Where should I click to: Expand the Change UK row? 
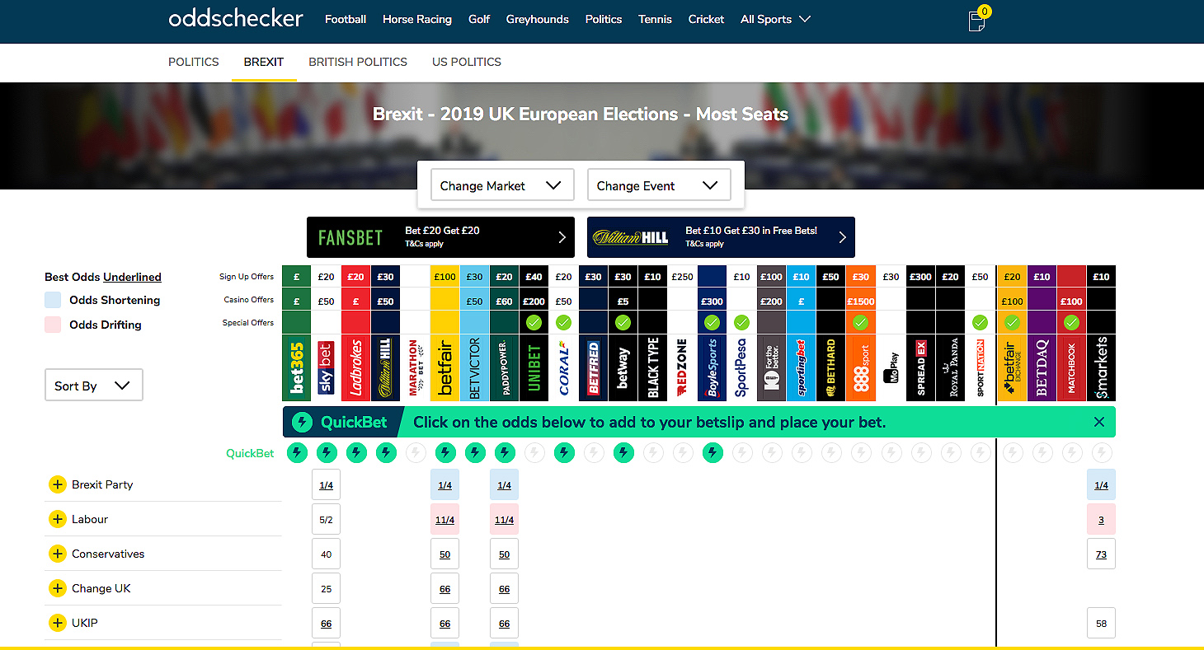tap(57, 588)
